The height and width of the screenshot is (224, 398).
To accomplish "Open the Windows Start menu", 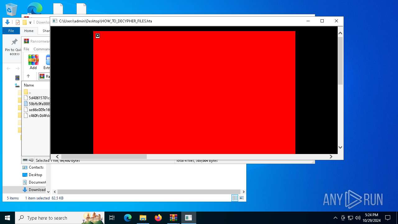I will tap(7, 218).
